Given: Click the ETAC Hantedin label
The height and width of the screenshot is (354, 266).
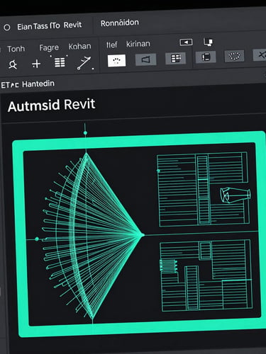Looking at the screenshot, I should pos(28,84).
